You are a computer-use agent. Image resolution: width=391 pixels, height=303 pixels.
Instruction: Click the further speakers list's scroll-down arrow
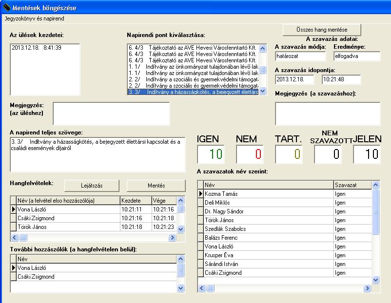181,288
